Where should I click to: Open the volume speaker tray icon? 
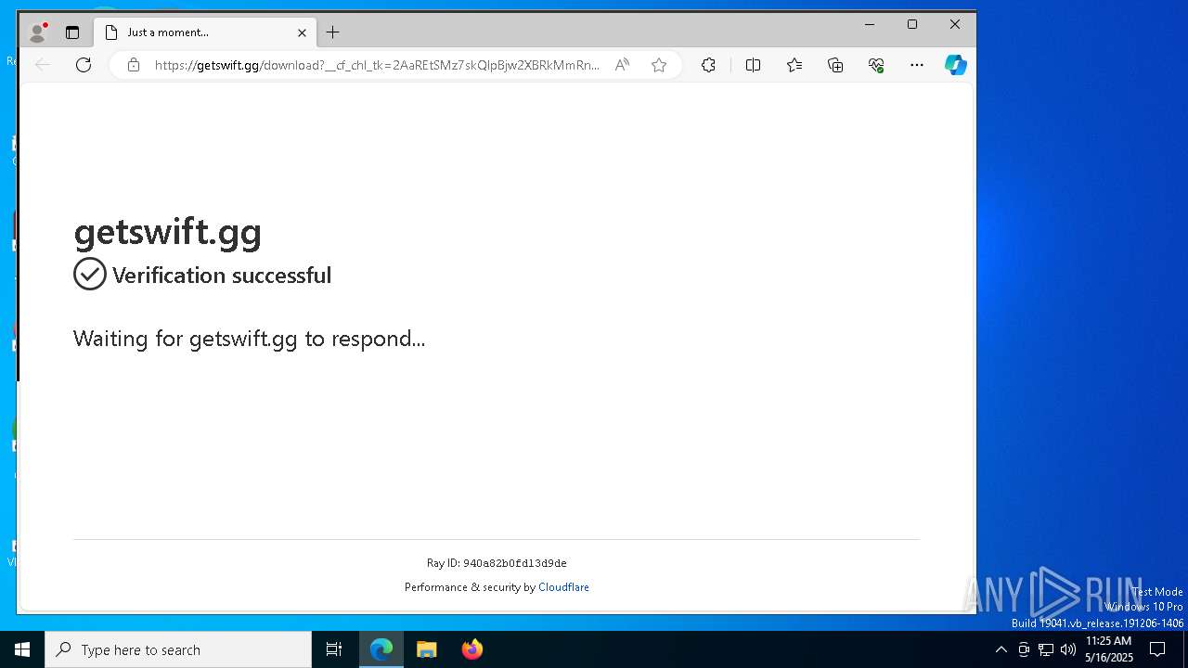tap(1068, 649)
